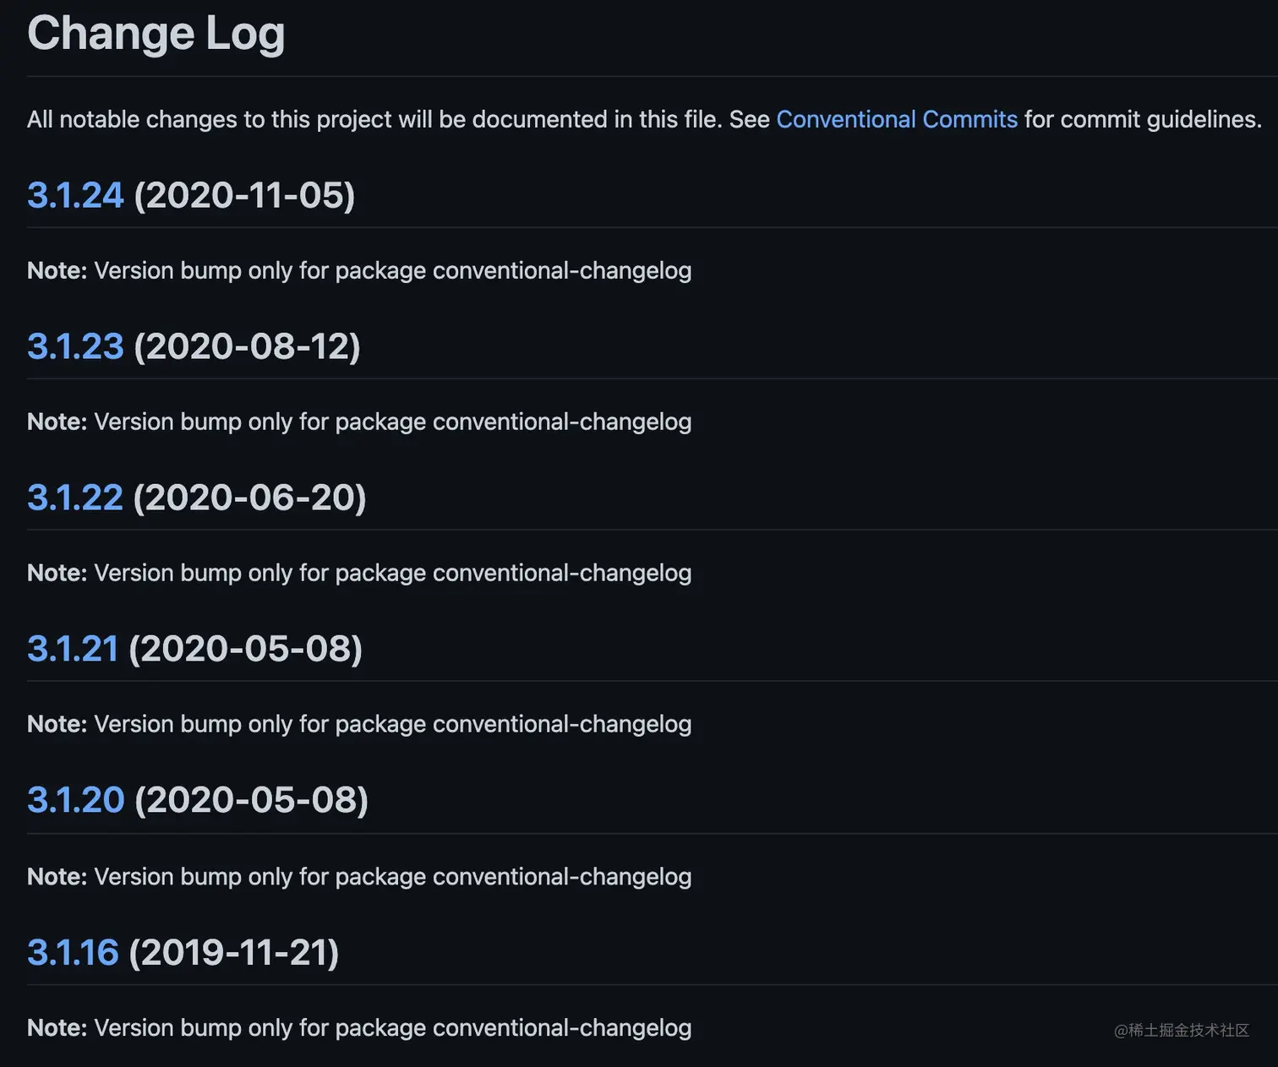Go to the 3.1.16 version link
This screenshot has height=1067, width=1278.
coord(73,952)
